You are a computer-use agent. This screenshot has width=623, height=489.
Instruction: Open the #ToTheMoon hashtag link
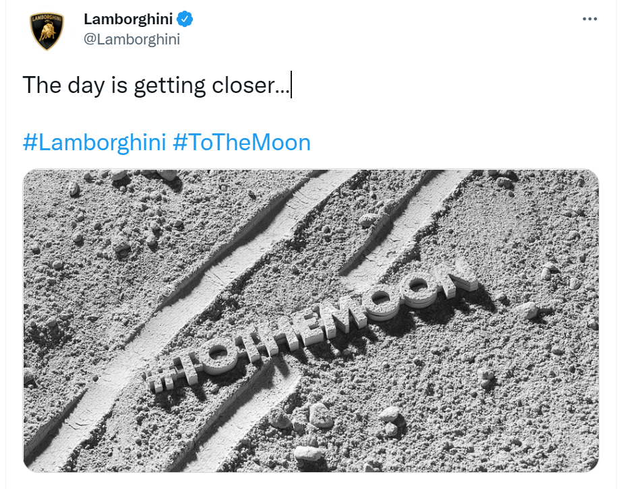click(241, 143)
